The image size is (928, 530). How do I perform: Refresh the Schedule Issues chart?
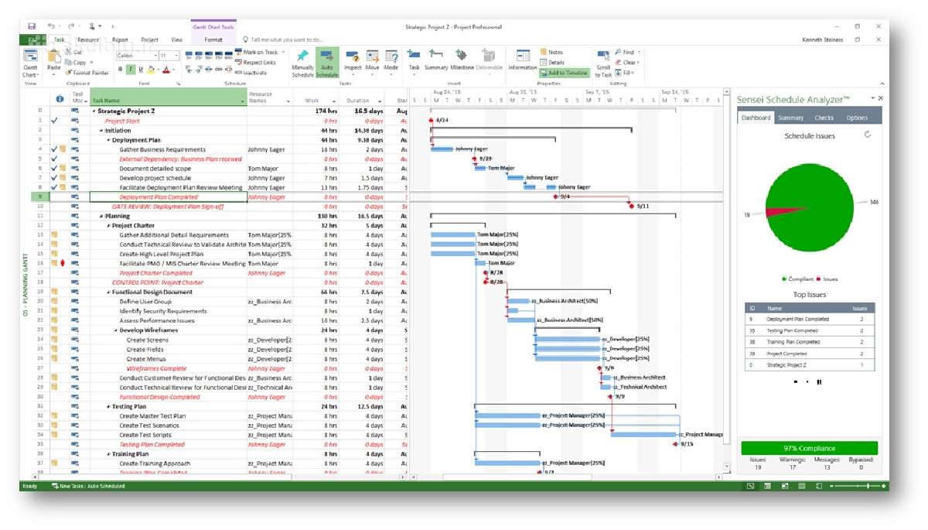click(x=868, y=135)
